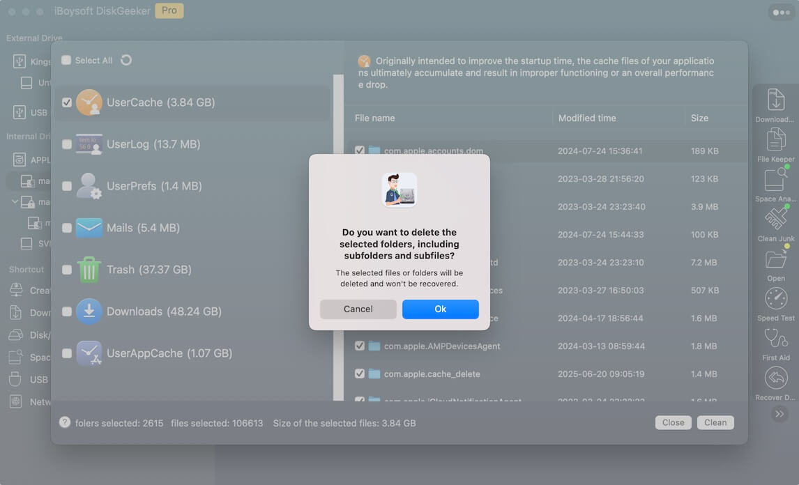Image resolution: width=799 pixels, height=485 pixels.
Task: Open the three-dot more options menu
Action: click(781, 13)
